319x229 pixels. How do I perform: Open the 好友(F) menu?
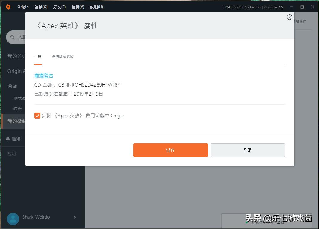pyautogui.click(x=59, y=7)
